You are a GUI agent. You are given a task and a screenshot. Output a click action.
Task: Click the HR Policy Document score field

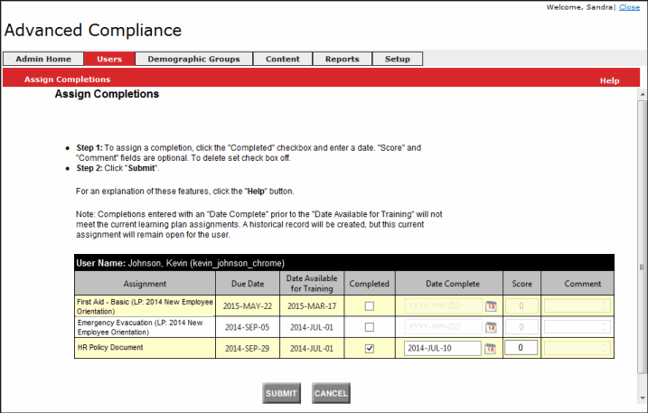(521, 348)
